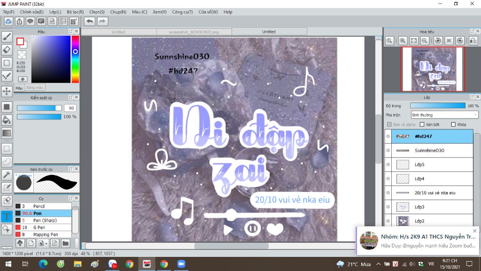Image resolution: width=481 pixels, height=271 pixels.
Task: Activate the Move tool
Action: click(7, 91)
